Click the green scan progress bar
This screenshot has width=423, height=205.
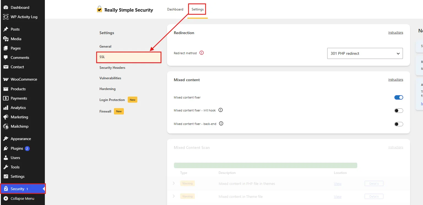266,165
